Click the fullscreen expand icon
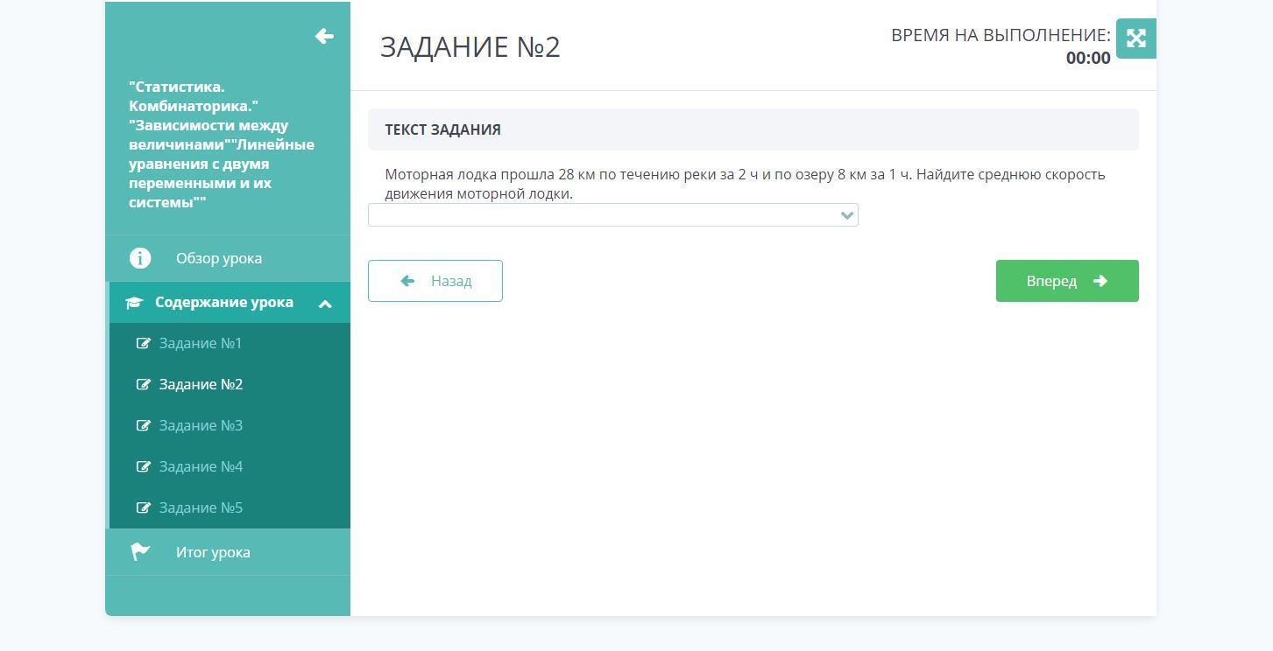1273x651 pixels. [1135, 38]
